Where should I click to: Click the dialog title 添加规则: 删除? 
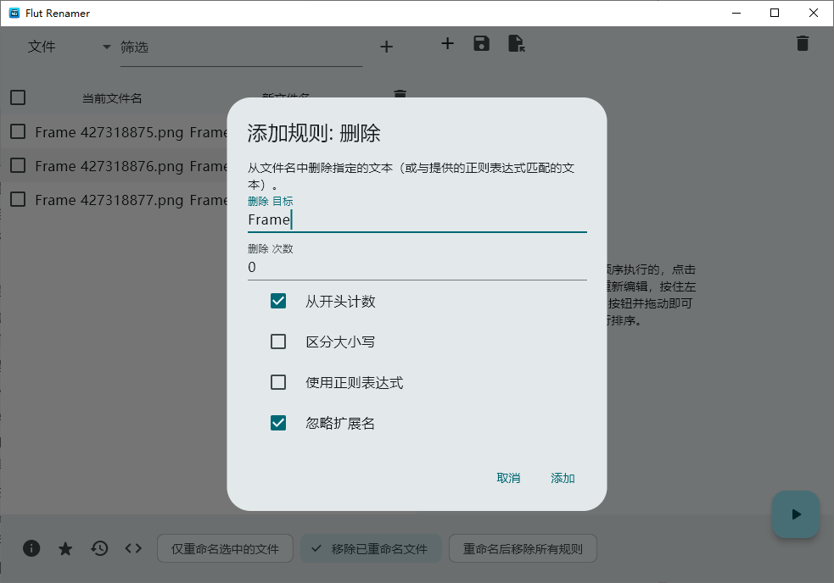click(314, 133)
